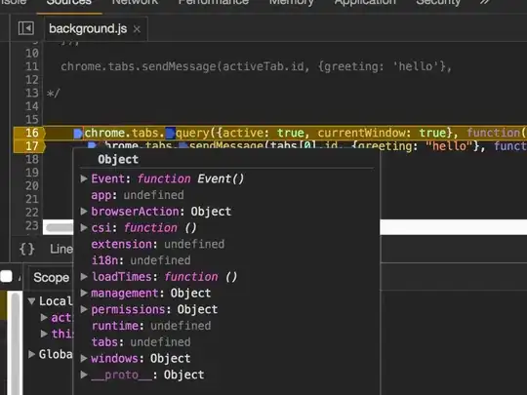The image size is (527, 395).
Task: Collapse the Local scope section
Action: (x=32, y=301)
